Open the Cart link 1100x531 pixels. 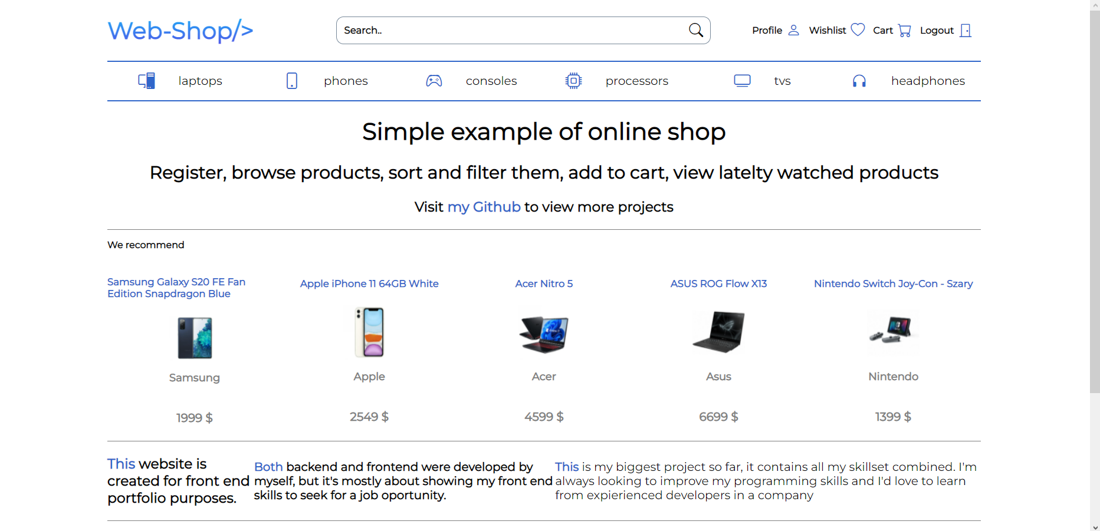(883, 30)
